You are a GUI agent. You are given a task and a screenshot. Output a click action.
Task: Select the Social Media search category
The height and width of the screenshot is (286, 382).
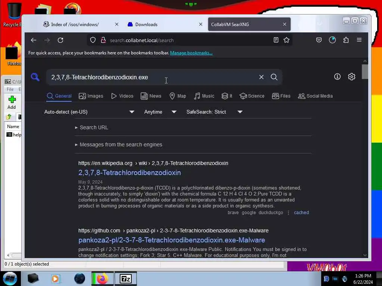315,96
